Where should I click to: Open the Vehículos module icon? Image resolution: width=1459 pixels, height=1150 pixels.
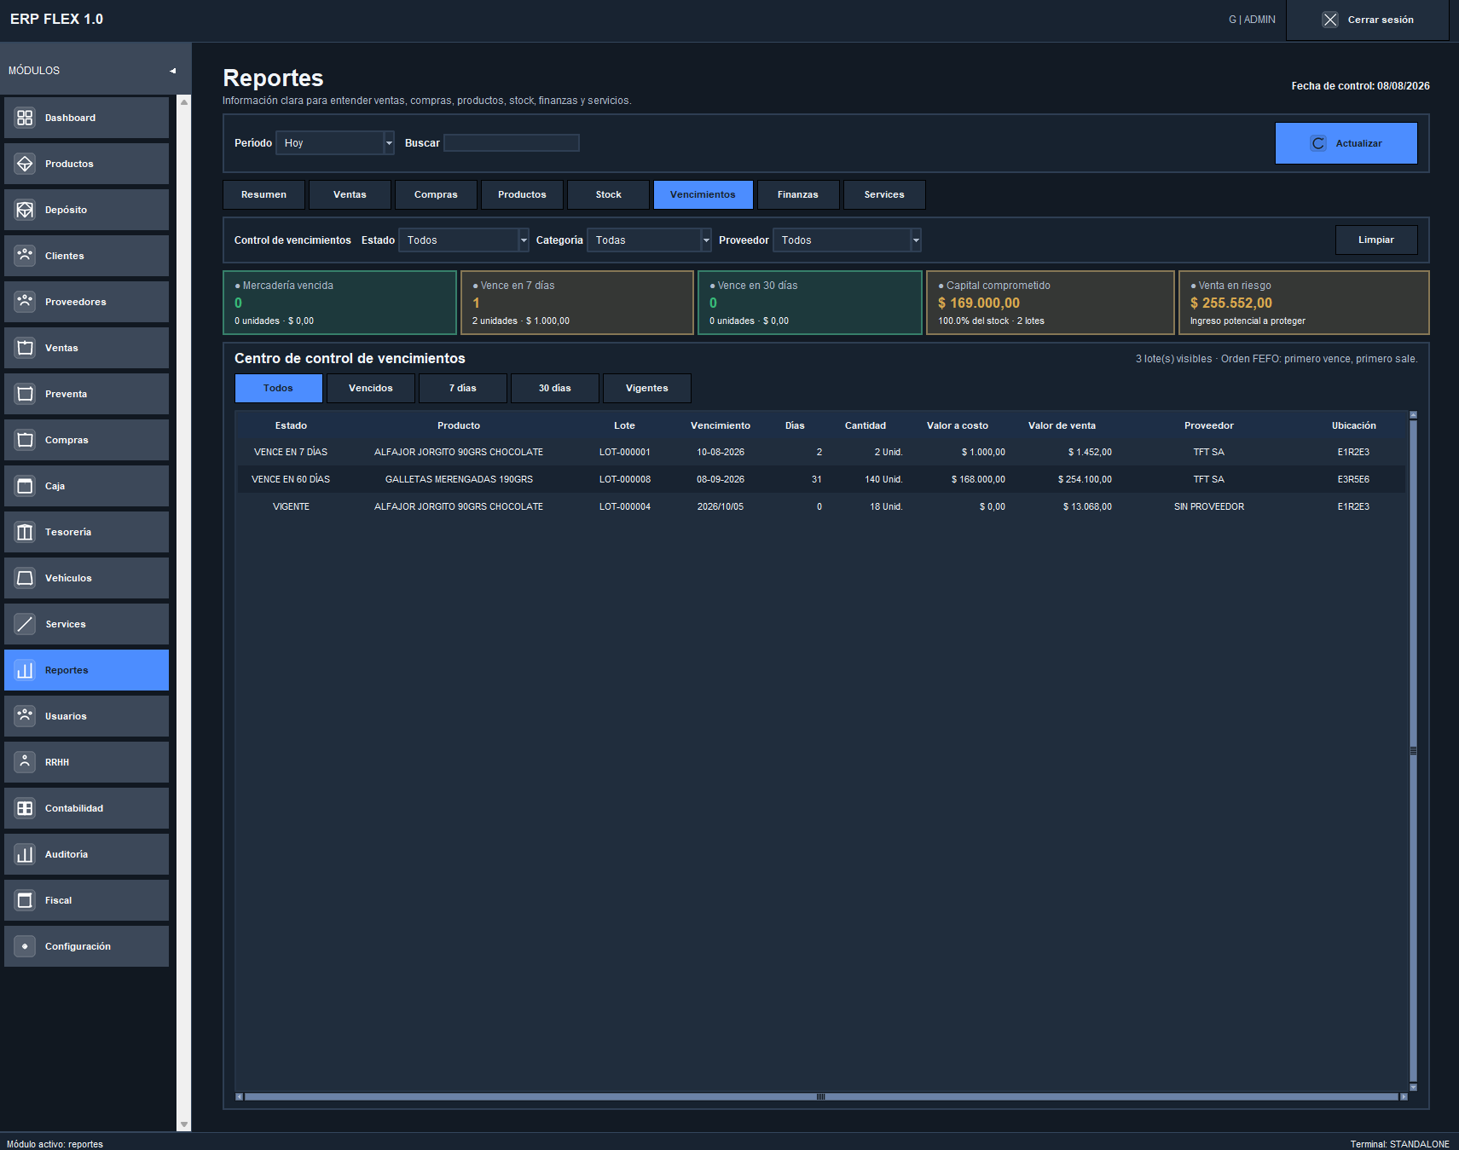25,578
